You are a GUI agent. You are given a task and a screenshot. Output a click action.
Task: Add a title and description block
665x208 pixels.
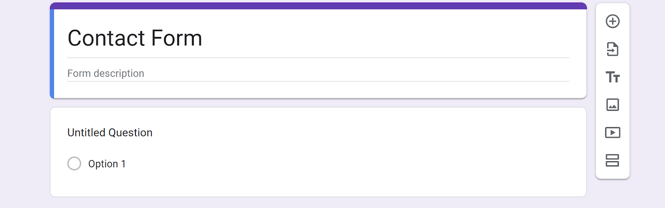[x=613, y=77]
